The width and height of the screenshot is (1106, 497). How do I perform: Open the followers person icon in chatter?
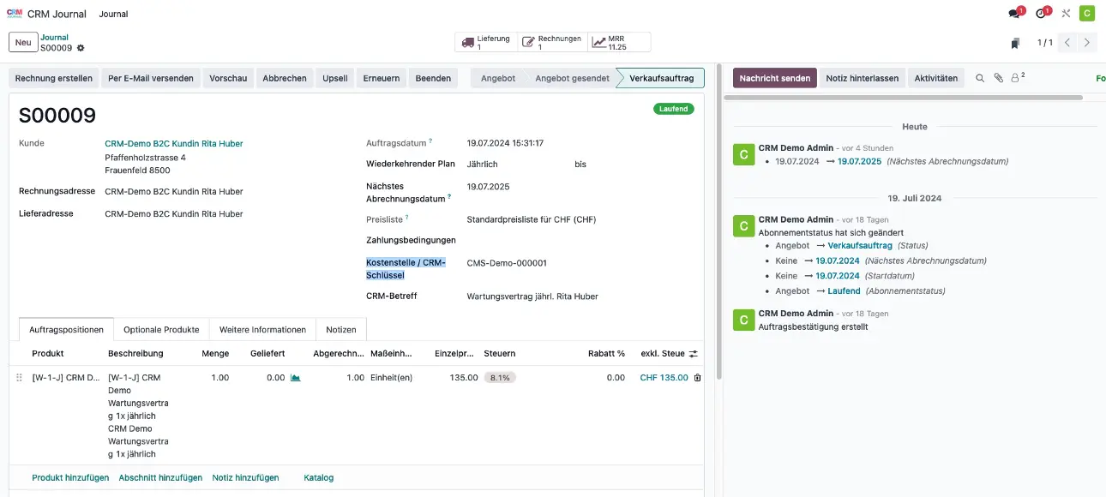click(1017, 78)
